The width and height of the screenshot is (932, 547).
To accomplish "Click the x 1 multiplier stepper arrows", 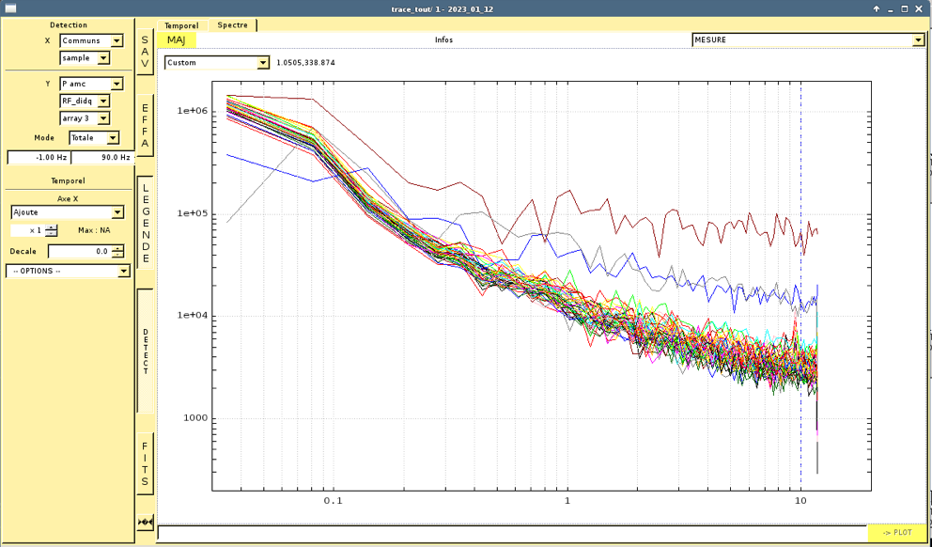I will [51, 230].
